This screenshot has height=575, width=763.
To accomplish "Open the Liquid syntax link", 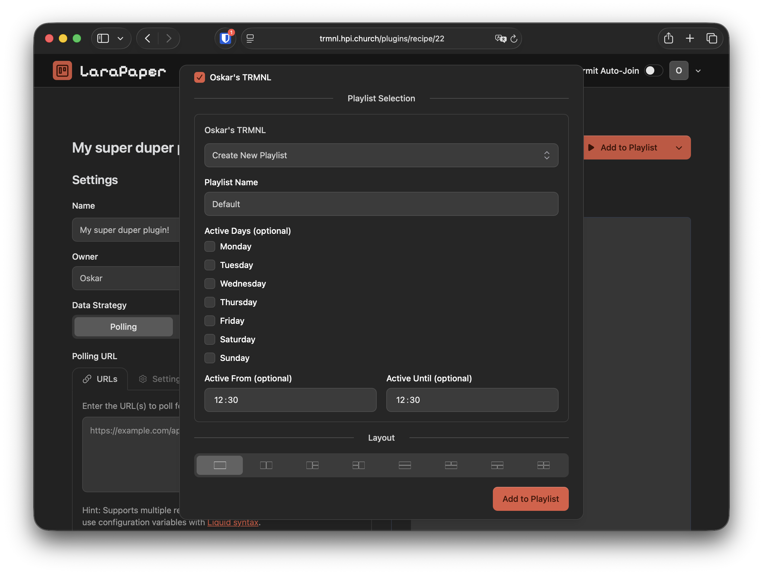I will point(233,522).
